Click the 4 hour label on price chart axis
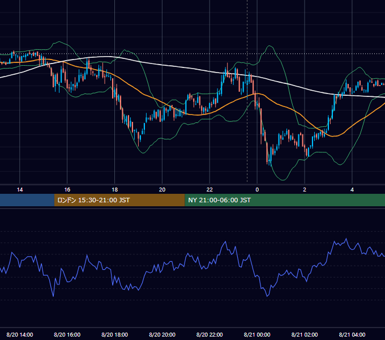The height and width of the screenshot is (340, 385). [x=352, y=190]
